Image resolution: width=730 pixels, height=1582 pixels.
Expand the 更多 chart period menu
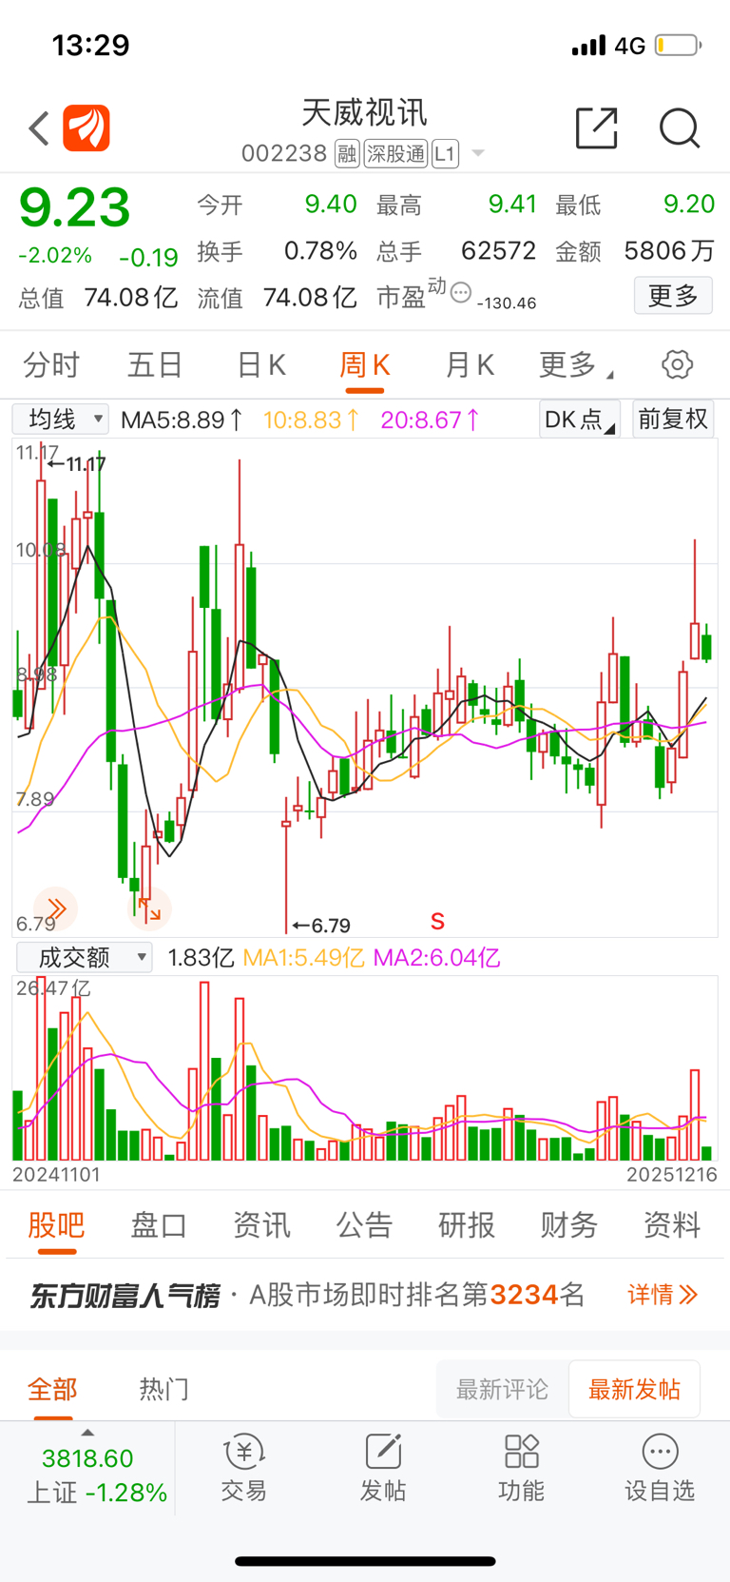pyautogui.click(x=576, y=364)
